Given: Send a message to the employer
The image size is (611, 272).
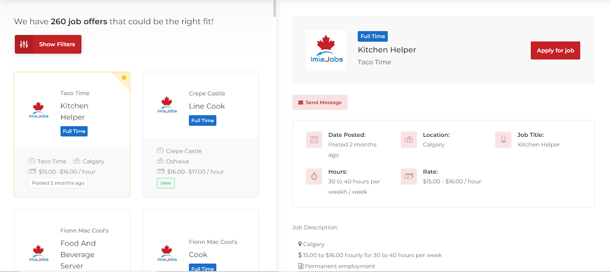Looking at the screenshot, I should [320, 102].
